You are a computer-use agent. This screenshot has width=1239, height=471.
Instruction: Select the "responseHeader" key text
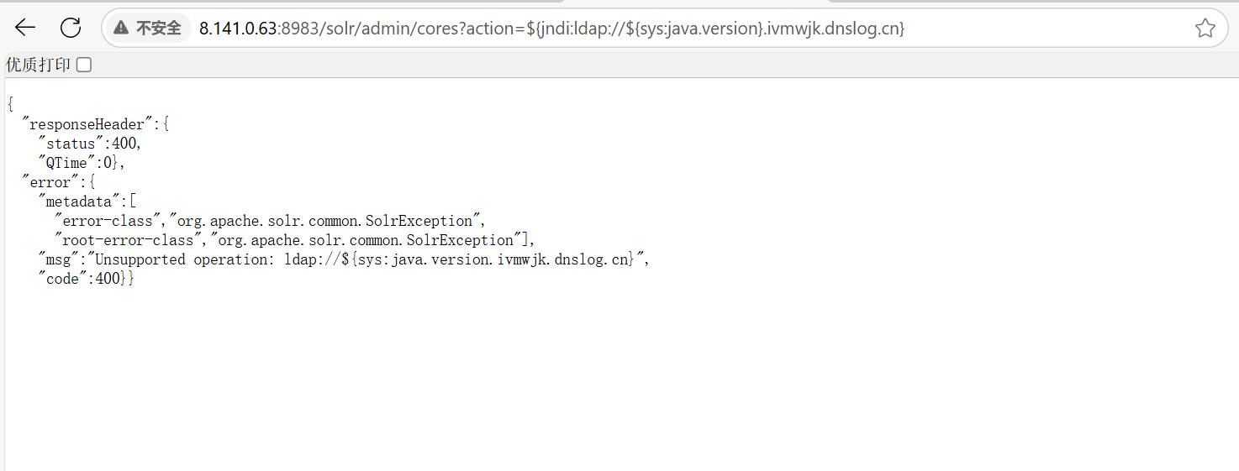pyautogui.click(x=87, y=124)
